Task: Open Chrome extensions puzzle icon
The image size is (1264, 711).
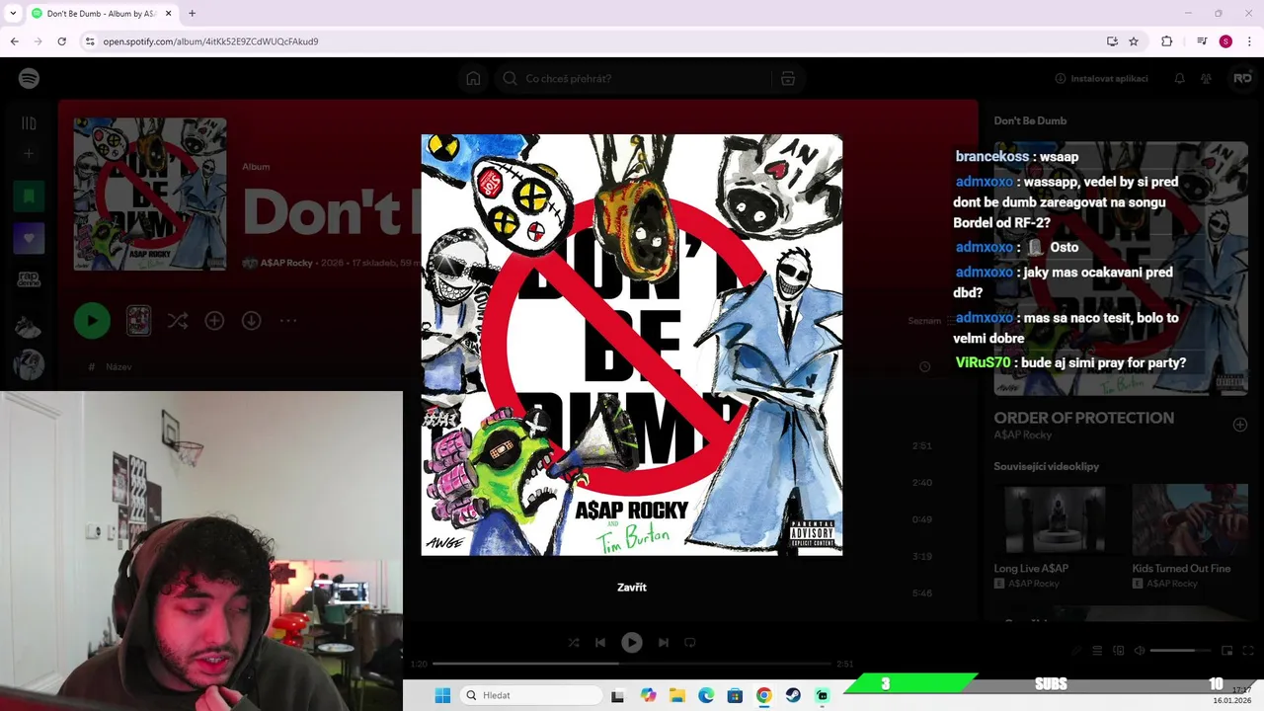Action: coord(1166,41)
